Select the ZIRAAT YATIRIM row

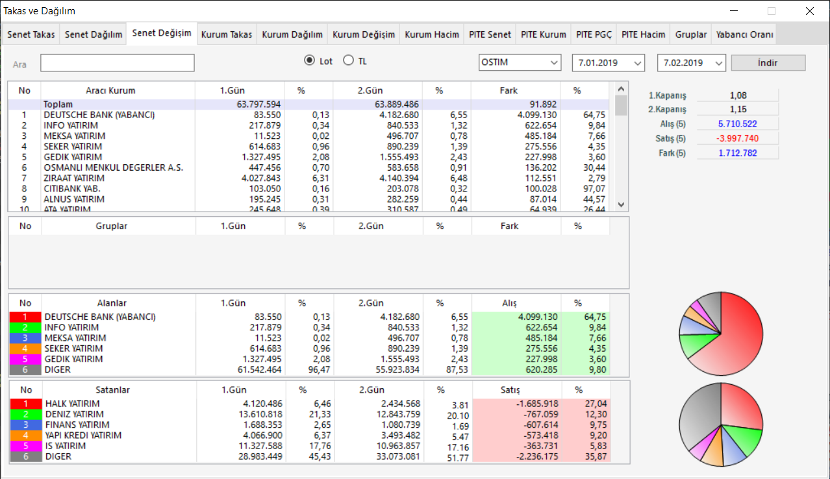pyautogui.click(x=308, y=178)
